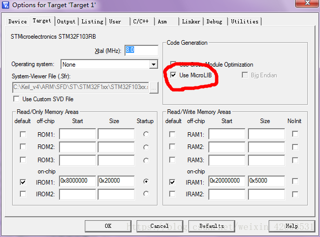The image size is (320, 237).
Task: Check the ROM2 default checkbox
Action: [x=23, y=146]
